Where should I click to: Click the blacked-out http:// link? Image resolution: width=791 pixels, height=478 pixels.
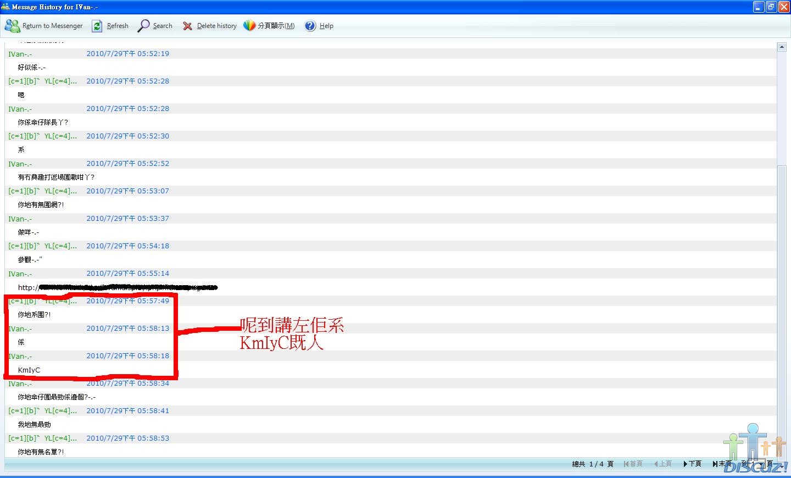pyautogui.click(x=118, y=287)
